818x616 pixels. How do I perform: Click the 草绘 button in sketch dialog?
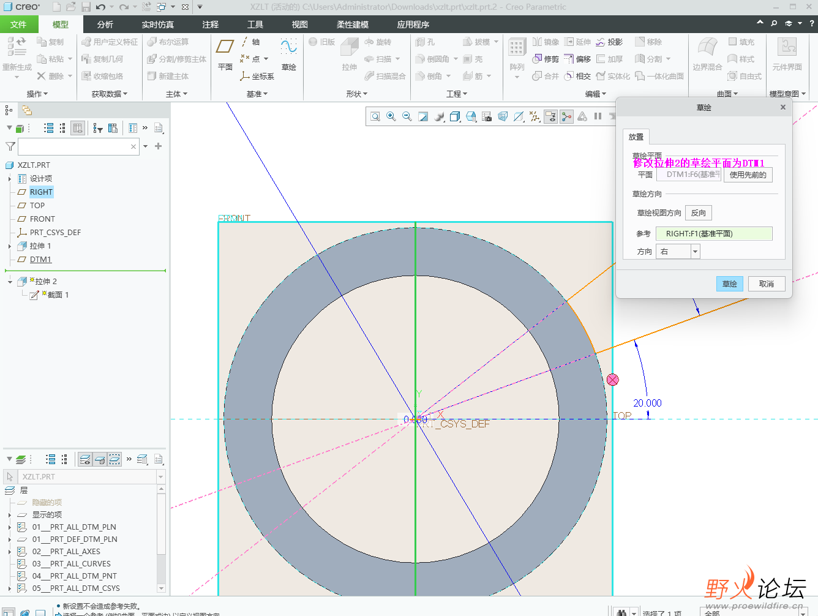(730, 284)
